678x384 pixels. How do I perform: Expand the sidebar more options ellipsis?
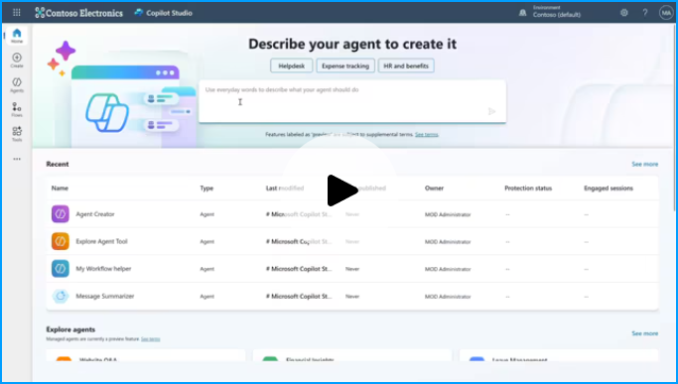click(17, 159)
